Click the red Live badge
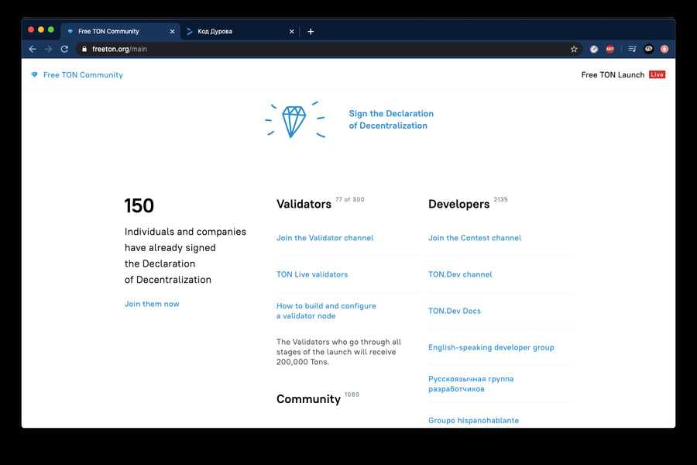The width and height of the screenshot is (697, 465). 657,74
